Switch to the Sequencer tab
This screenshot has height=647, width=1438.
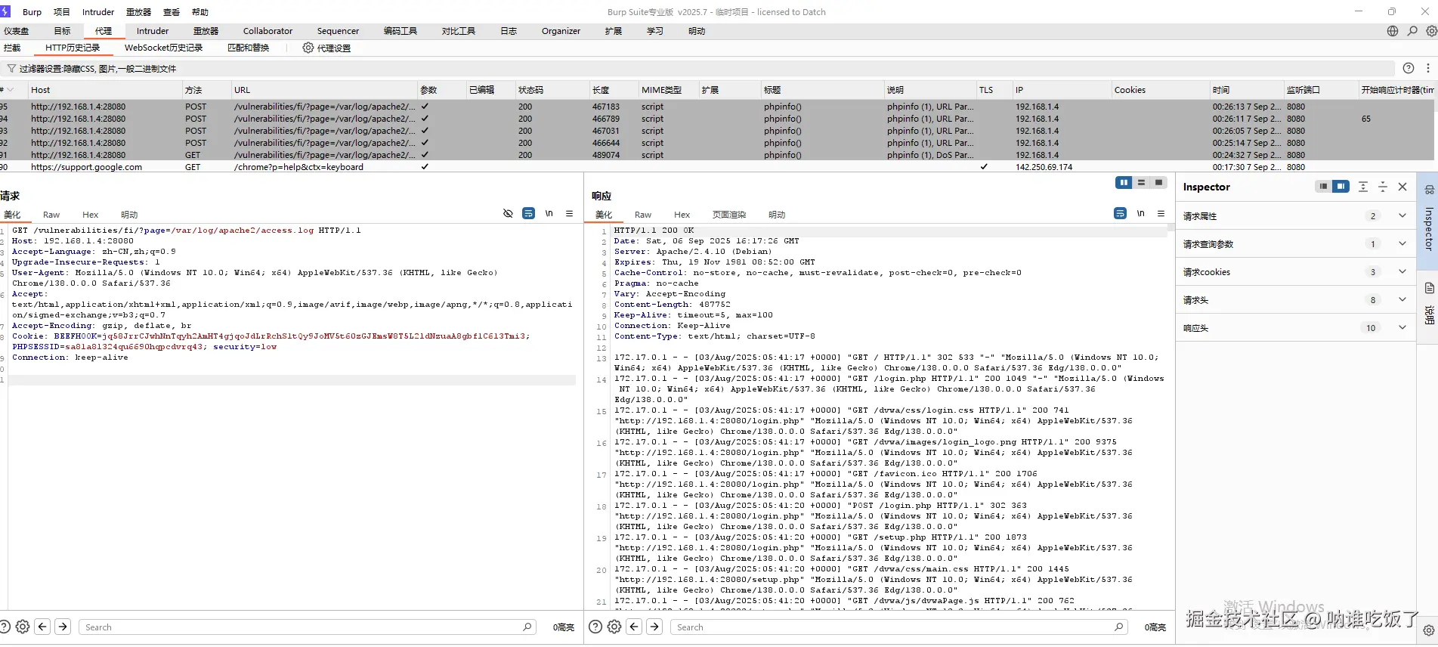(x=338, y=31)
